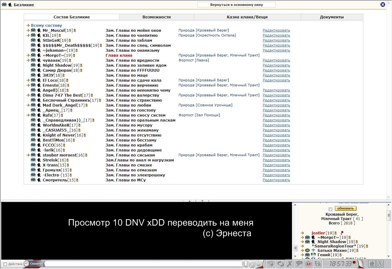Toggle the checkbox beside обновить button
This screenshot has height=269, width=392.
point(331,209)
